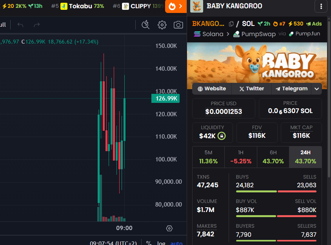Click the PumpSwap DEX link

point(255,34)
